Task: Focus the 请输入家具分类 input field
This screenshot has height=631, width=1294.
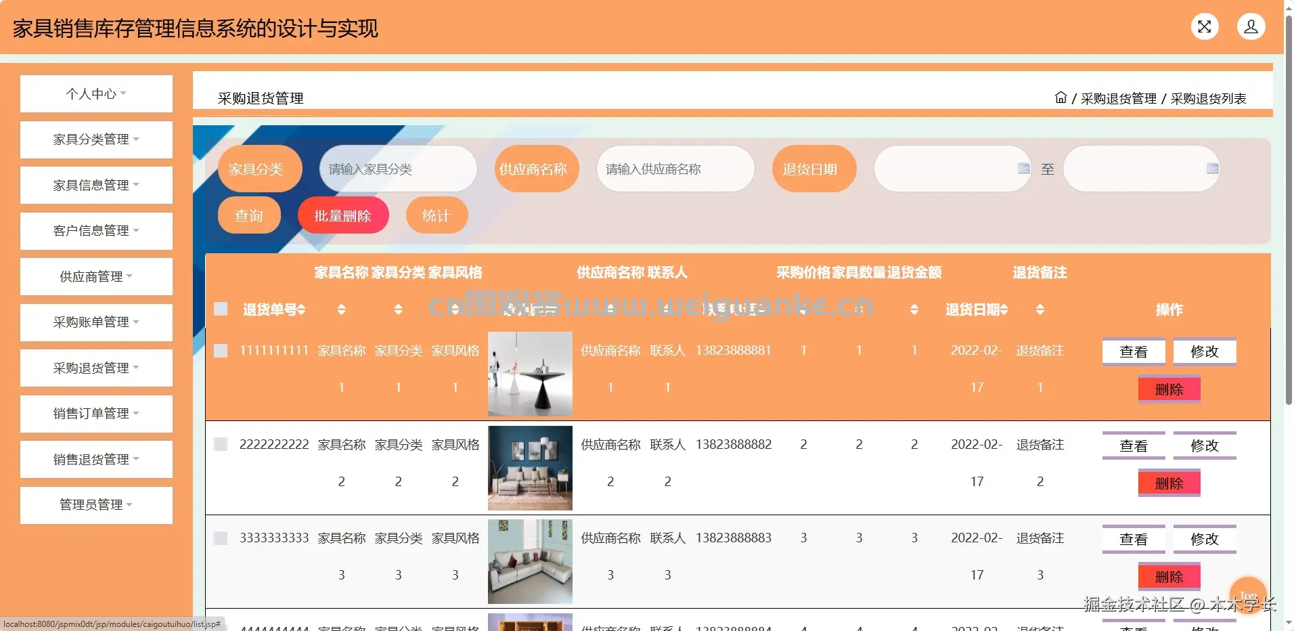Action: point(399,169)
